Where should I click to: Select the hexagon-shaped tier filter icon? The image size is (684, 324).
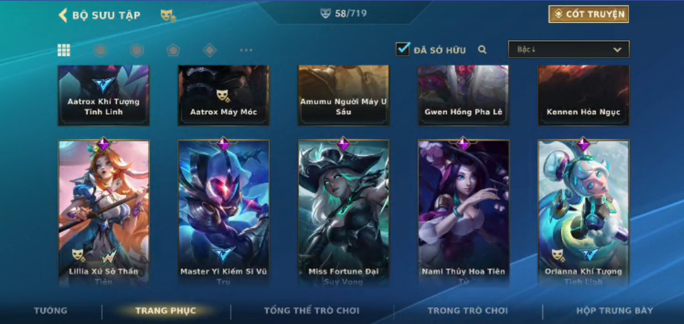(x=137, y=50)
